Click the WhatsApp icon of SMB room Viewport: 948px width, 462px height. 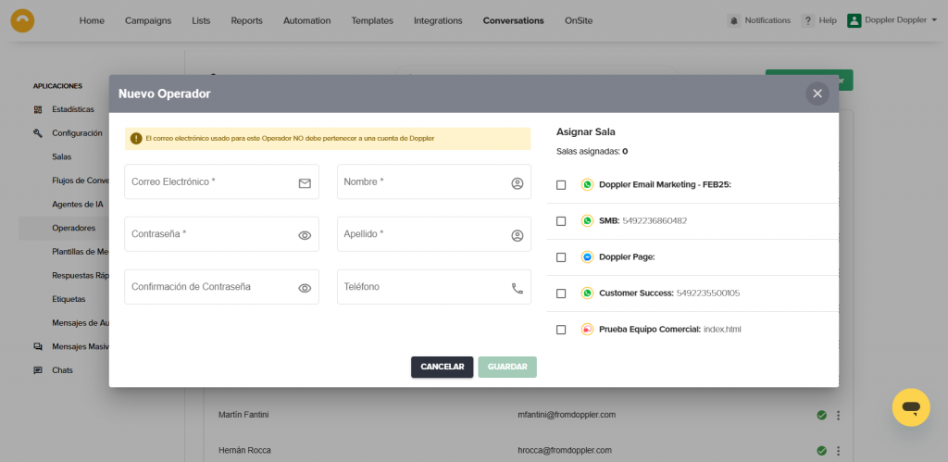coord(587,220)
